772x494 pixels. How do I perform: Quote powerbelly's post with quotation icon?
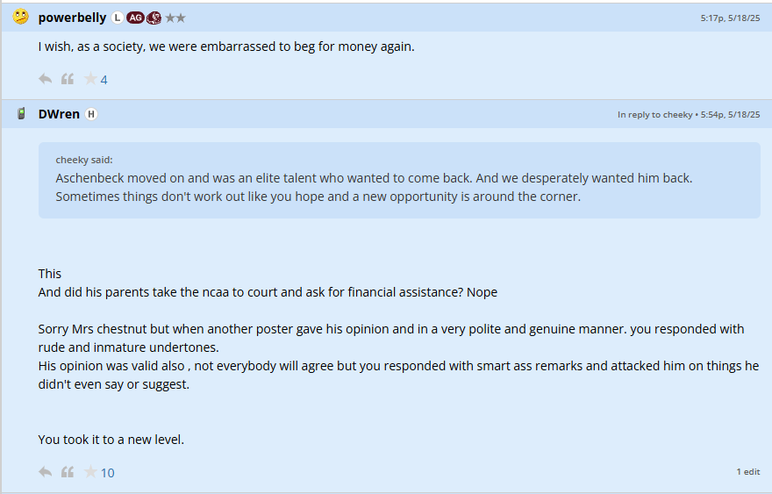pyautogui.click(x=68, y=79)
